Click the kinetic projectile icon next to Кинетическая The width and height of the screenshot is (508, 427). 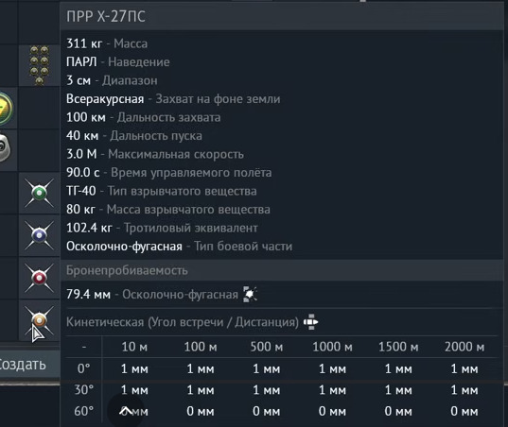pos(310,322)
